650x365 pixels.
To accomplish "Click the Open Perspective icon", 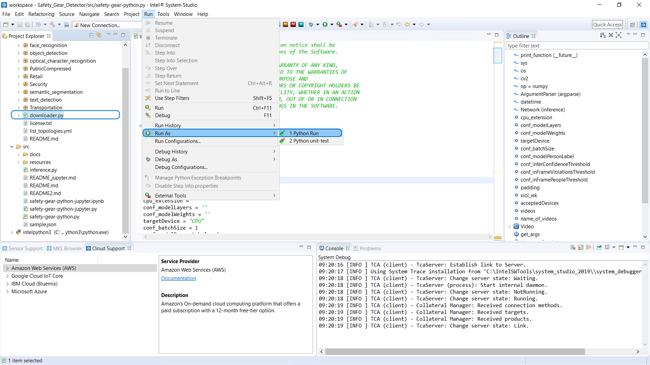I will click(x=633, y=25).
